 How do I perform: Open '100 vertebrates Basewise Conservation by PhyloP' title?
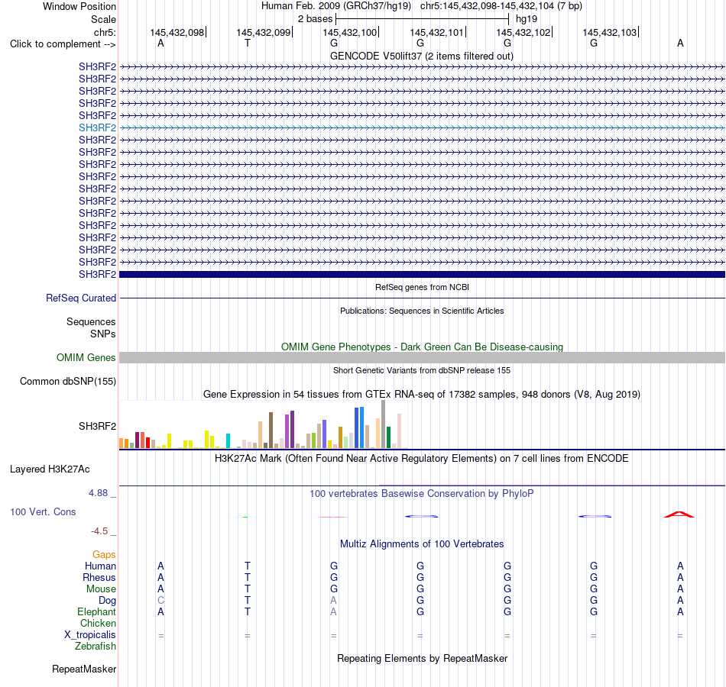point(422,494)
